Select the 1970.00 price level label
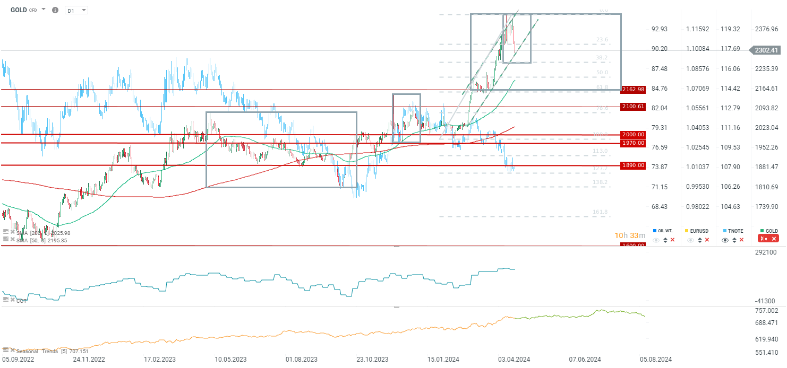The image size is (787, 368). click(x=632, y=143)
